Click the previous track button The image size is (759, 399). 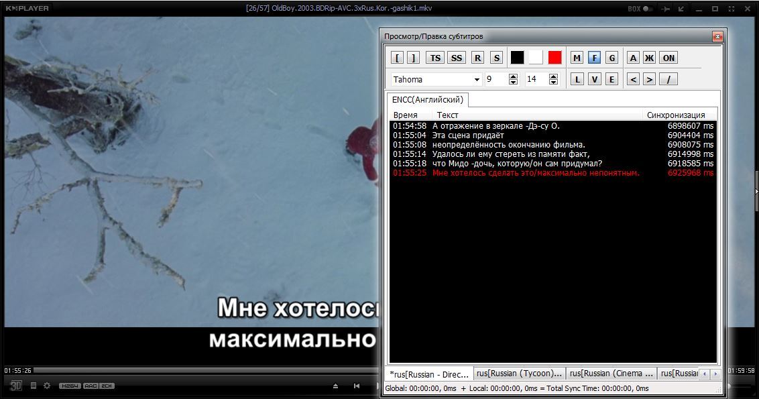coord(357,386)
